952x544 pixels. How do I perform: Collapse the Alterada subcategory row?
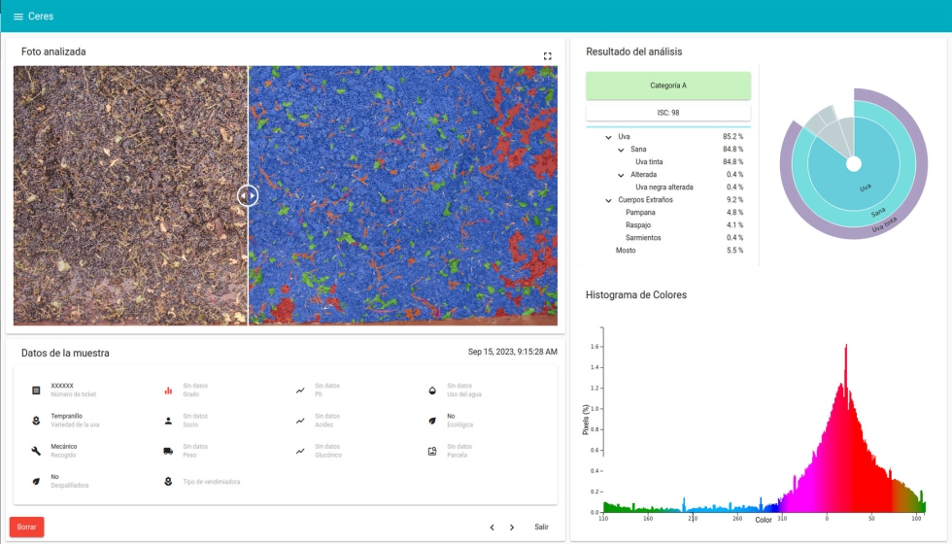click(x=621, y=175)
